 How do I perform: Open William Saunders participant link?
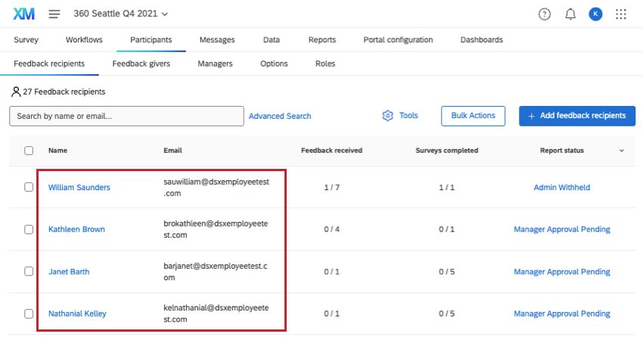pos(79,187)
